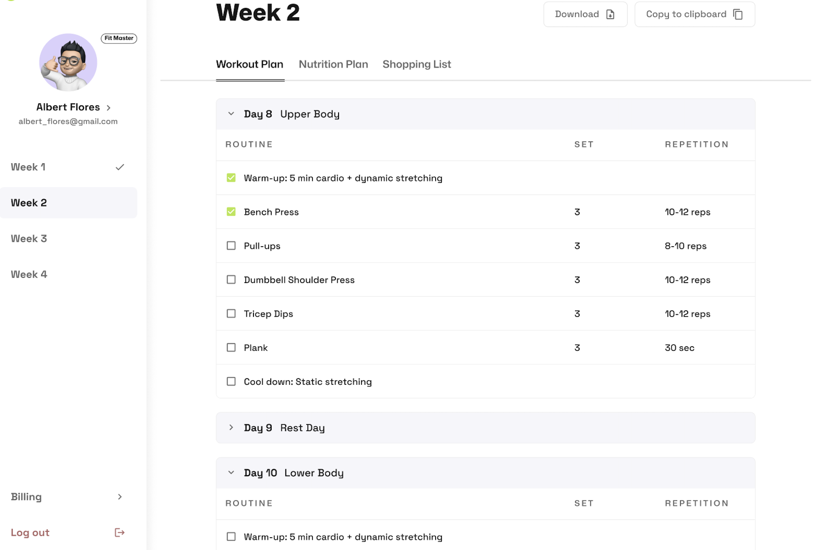The height and width of the screenshot is (550, 818).
Task: Check the Tricep Dips checkbox
Action: [231, 314]
